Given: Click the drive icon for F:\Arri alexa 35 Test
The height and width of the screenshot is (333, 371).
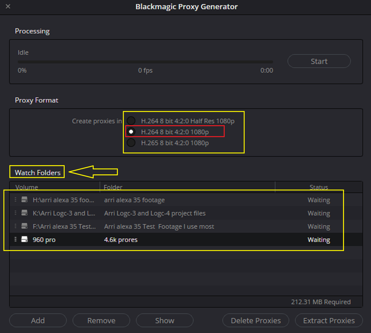Looking at the screenshot, I should coord(25,226).
